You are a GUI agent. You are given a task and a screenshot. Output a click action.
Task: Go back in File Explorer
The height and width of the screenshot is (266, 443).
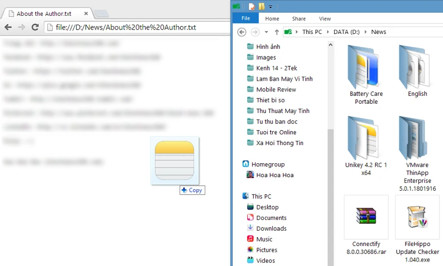click(242, 32)
